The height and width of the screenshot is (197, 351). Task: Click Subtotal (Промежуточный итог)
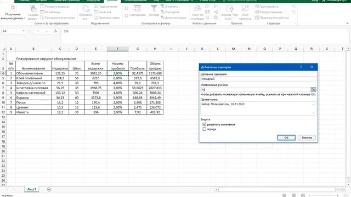(272, 18)
